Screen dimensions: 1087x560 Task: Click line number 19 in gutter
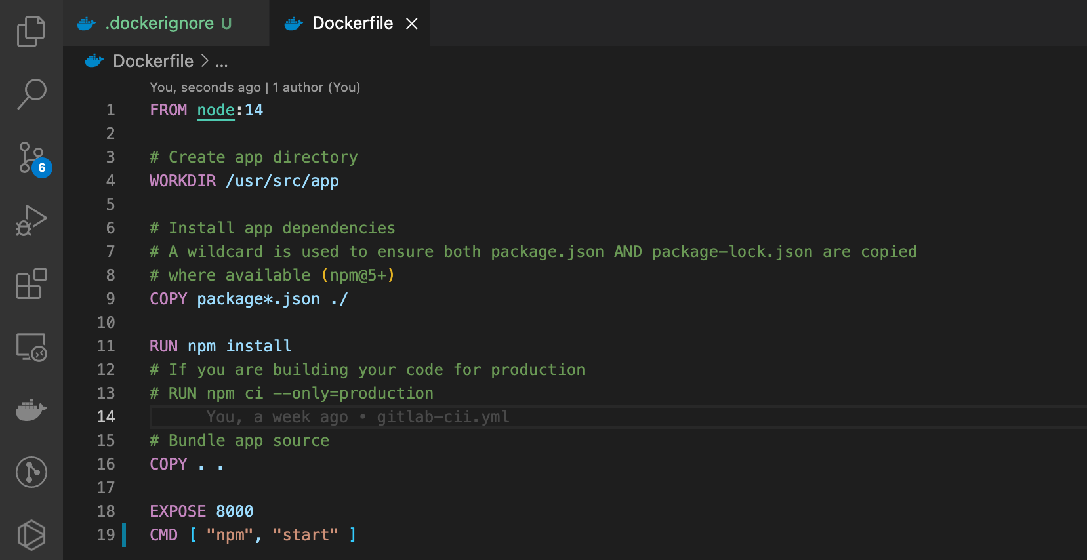click(106, 535)
